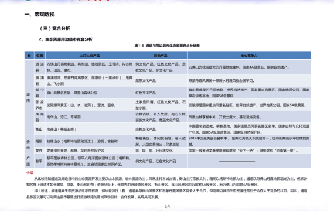The height and width of the screenshot is (211, 334).
Task: Click the "溆浦县" location cell
Action: click(40, 80)
